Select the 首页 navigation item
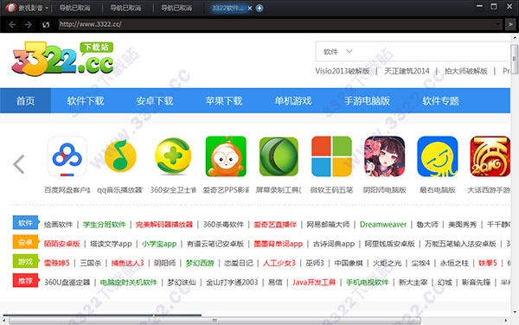519x325 pixels. [x=25, y=101]
